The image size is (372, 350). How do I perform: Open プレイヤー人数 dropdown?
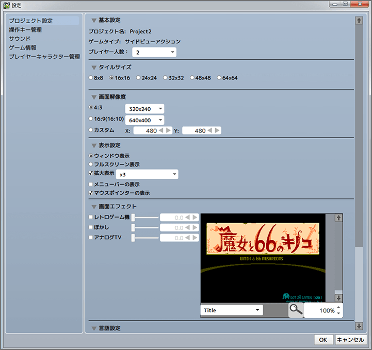click(x=154, y=52)
